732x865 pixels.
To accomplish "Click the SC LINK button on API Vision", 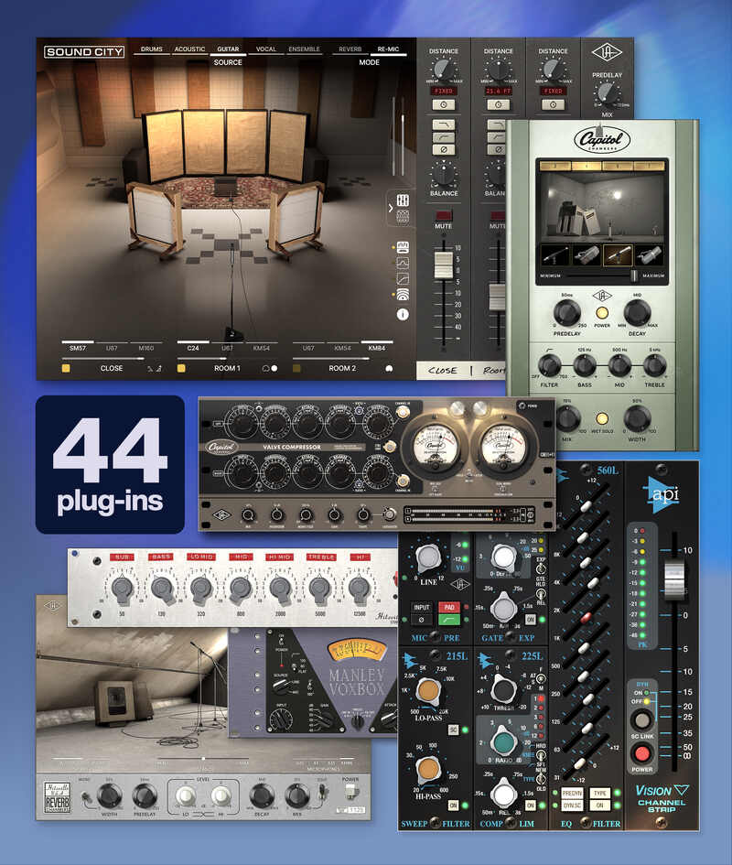I will [x=642, y=719].
